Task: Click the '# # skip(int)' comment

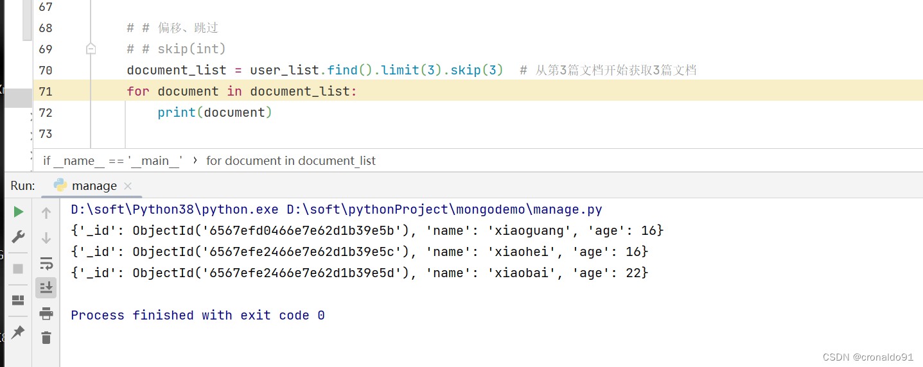Action: (177, 49)
